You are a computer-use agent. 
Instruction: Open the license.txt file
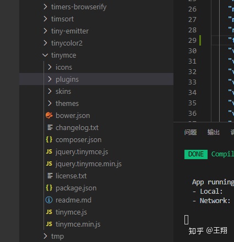click(71, 176)
